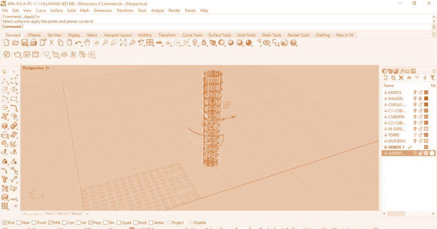Click the New Layer icon in Layers panel
Viewport: 437px width, 229px height.
pyautogui.click(x=385, y=78)
